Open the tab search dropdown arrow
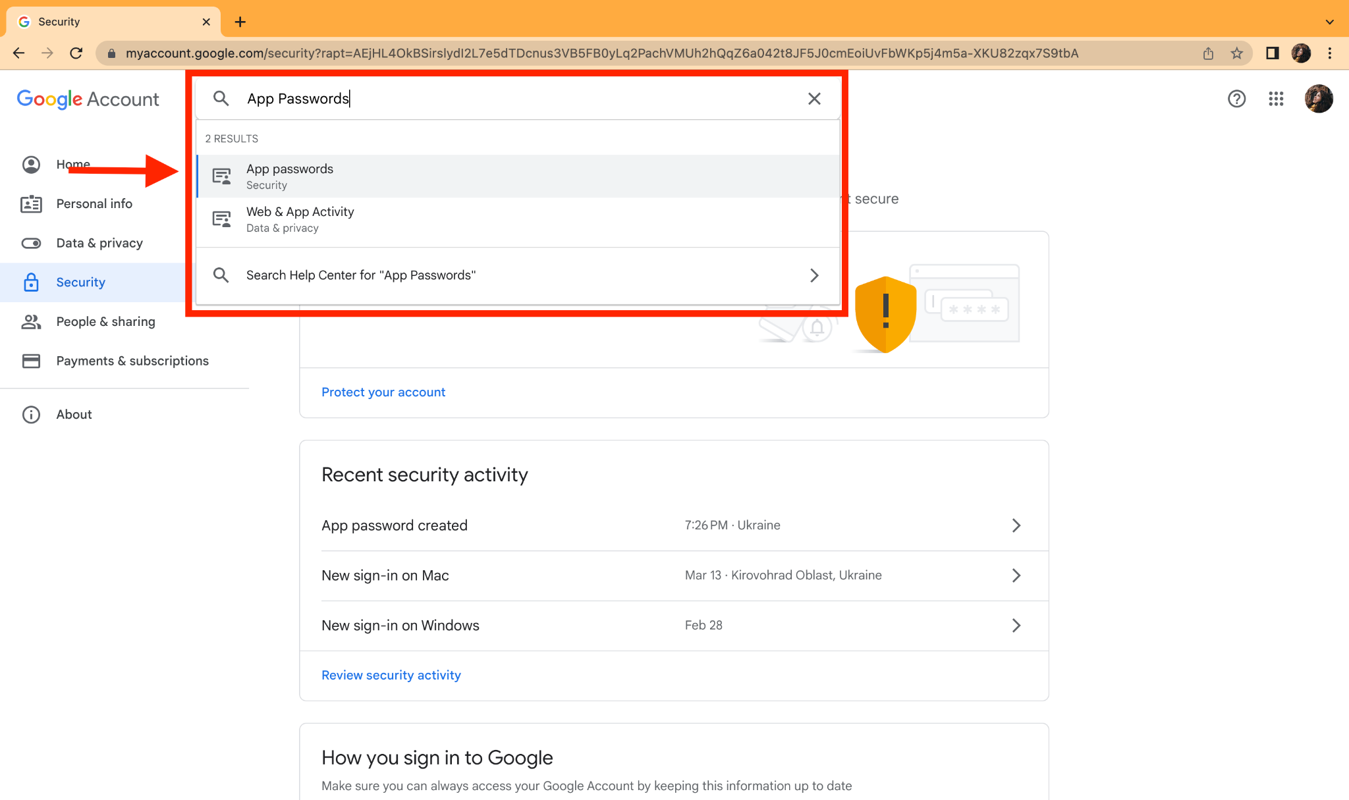1349x800 pixels. (1329, 22)
